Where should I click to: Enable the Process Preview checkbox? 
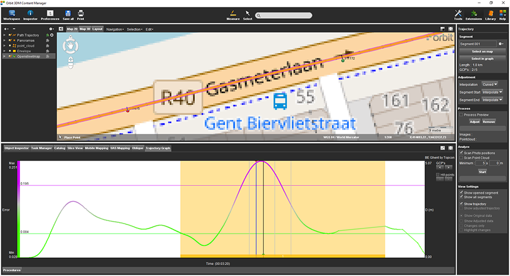pos(461,115)
